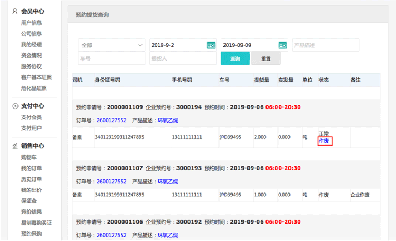Click the 手机号码 column header
The image size is (396, 241).
click(182, 80)
